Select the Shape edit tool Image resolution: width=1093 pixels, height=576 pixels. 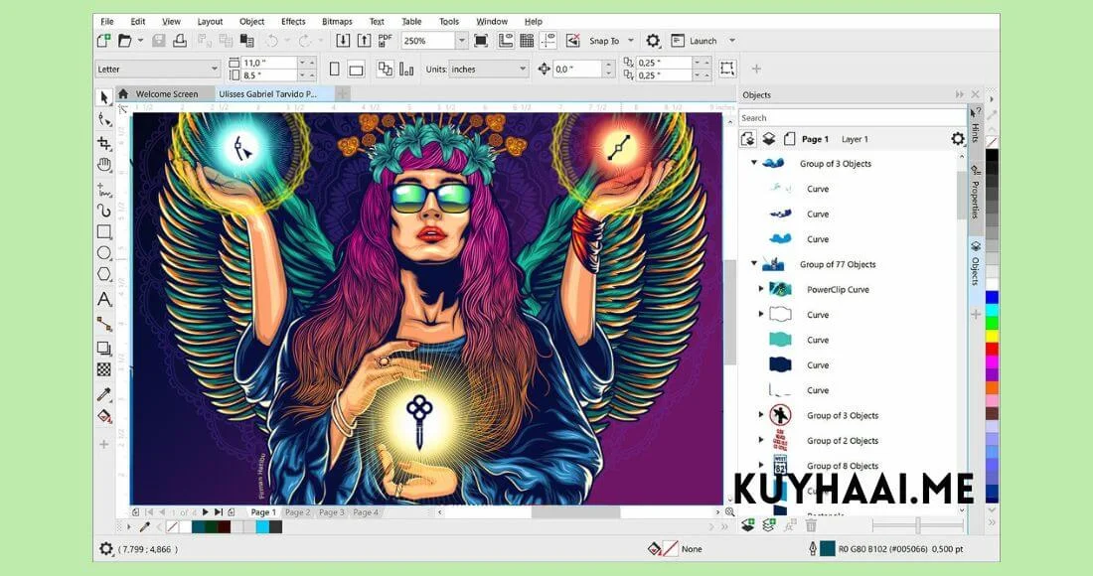104,120
